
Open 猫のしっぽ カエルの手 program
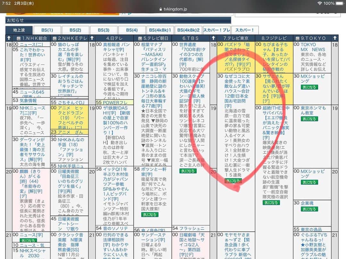[x=70, y=52]
